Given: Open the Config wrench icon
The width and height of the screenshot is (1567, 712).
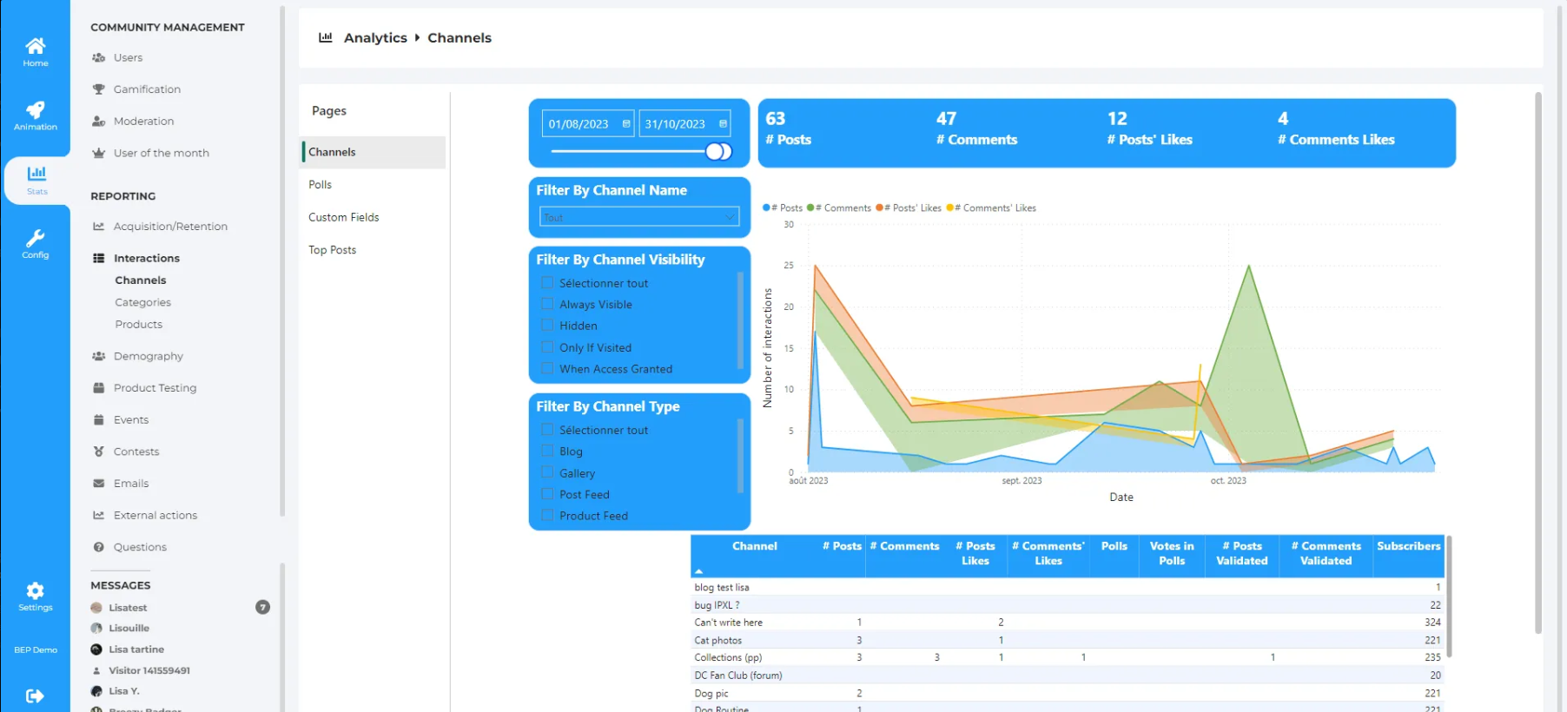Looking at the screenshot, I should click(35, 243).
